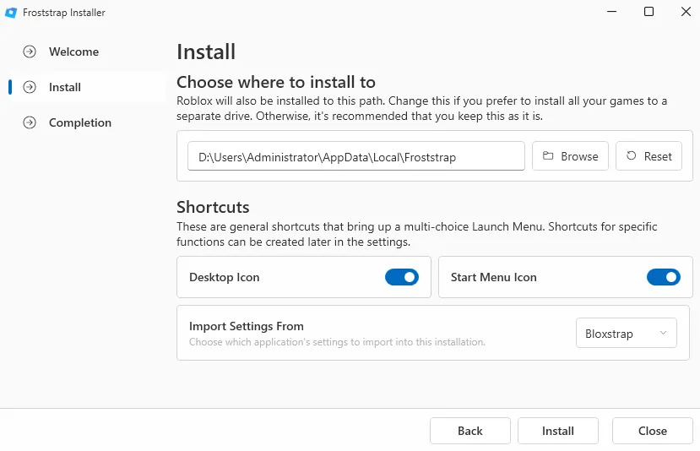Image resolution: width=700 pixels, height=451 pixels.
Task: Toggle the Desktop Icon switch off
Action: click(402, 277)
